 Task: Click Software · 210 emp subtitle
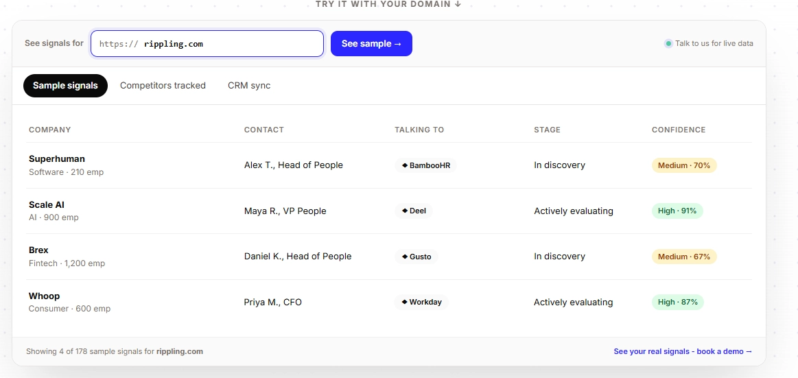point(66,172)
